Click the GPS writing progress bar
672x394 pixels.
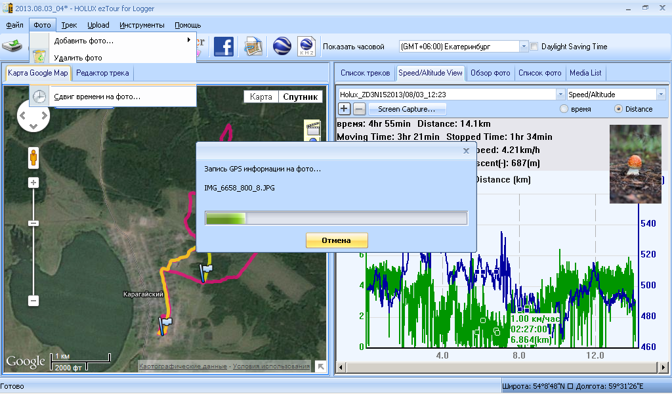point(337,218)
